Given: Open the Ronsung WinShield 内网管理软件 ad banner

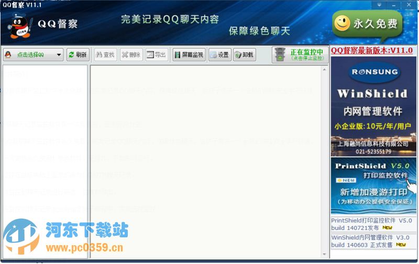Looking at the screenshot, I should [373, 107].
